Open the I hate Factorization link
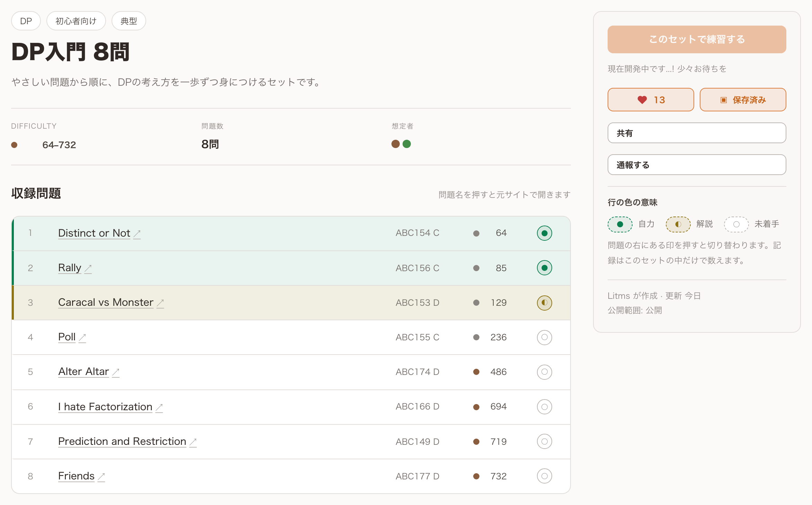The height and width of the screenshot is (505, 812). pyautogui.click(x=105, y=407)
